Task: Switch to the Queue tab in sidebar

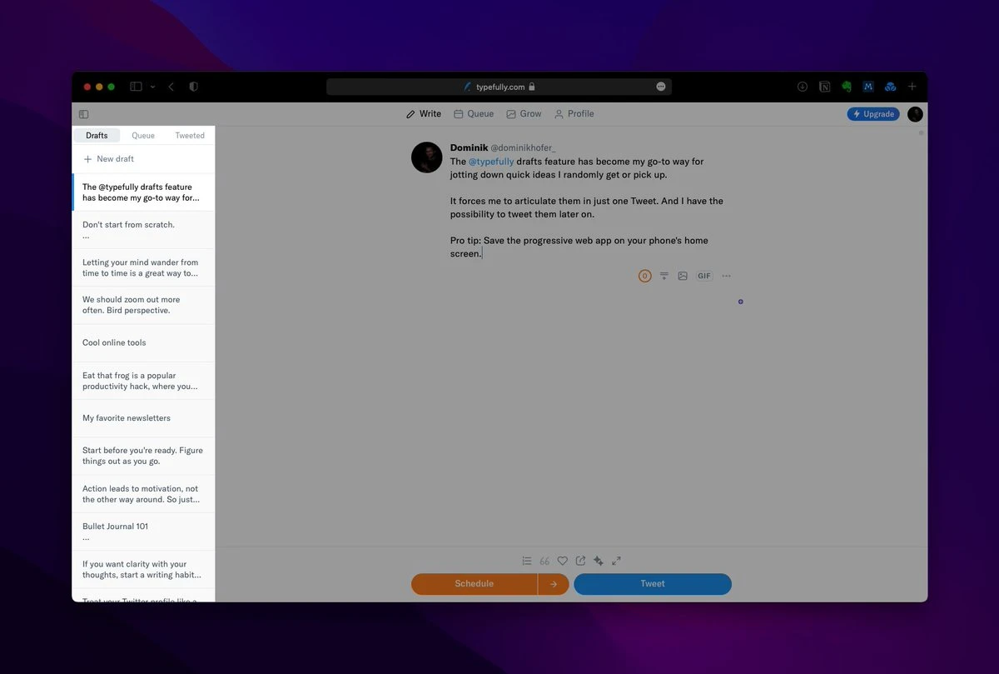Action: pos(143,136)
